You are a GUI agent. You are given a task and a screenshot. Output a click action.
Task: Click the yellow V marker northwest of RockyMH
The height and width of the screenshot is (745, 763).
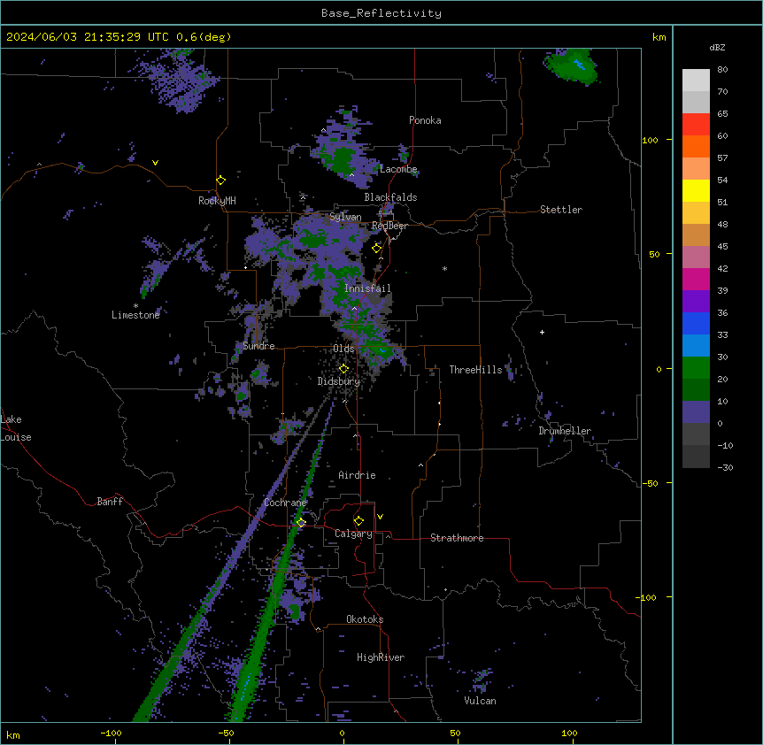point(155,163)
